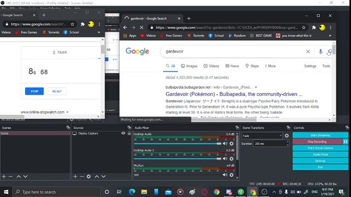The height and width of the screenshot is (197, 351).
Task: Adjust Desktop Audio volume slider
Action: [178, 143]
